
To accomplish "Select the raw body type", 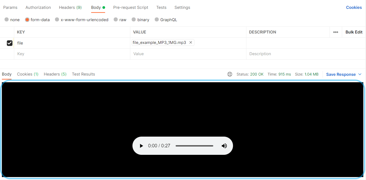I will click(116, 20).
